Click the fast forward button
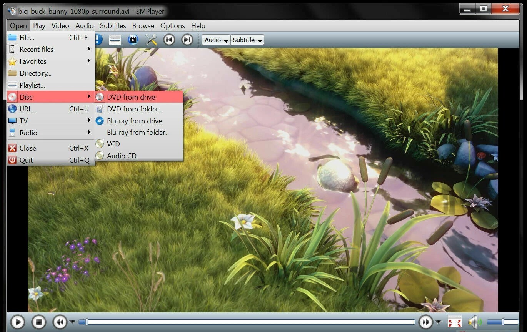Viewport: 527px width, 332px height. pos(425,322)
